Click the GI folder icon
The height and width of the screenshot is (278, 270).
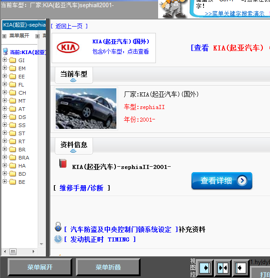tap(13, 60)
